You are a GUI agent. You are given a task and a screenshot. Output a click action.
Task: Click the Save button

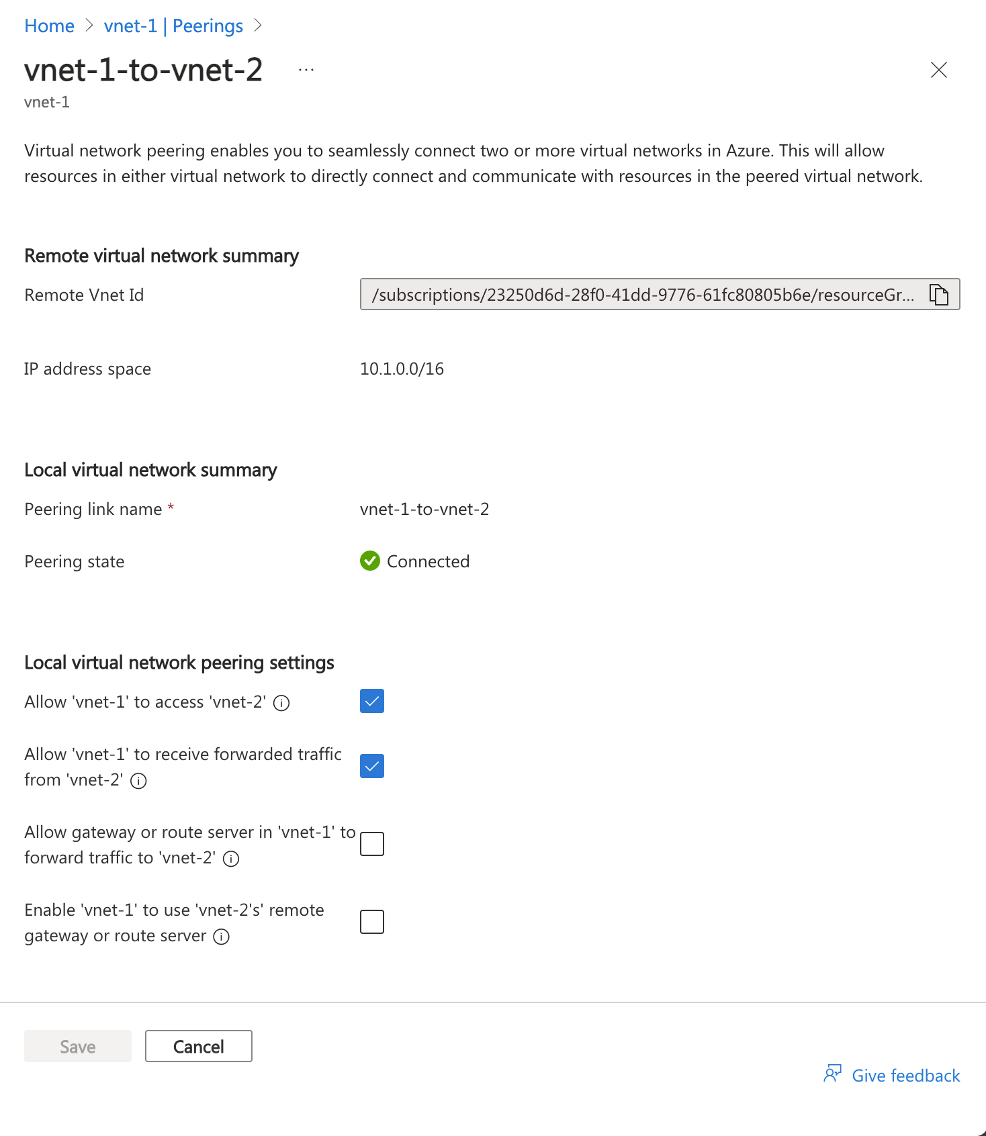(78, 1046)
